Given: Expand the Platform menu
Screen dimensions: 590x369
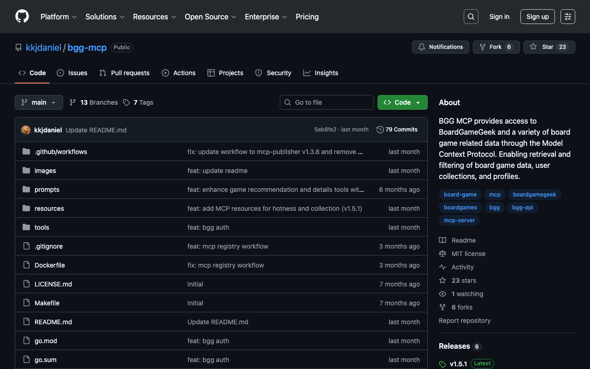Looking at the screenshot, I should [59, 17].
